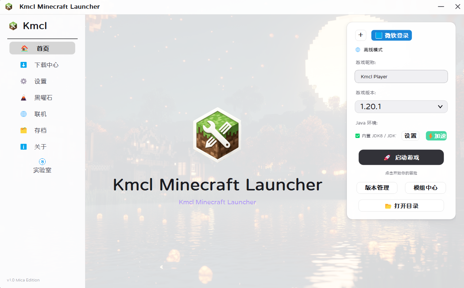The height and width of the screenshot is (288, 464).
Task: Click the volcano icon beside 黑曜石
Action: coord(24,98)
